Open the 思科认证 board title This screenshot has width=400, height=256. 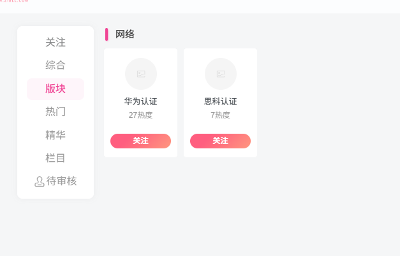click(220, 101)
